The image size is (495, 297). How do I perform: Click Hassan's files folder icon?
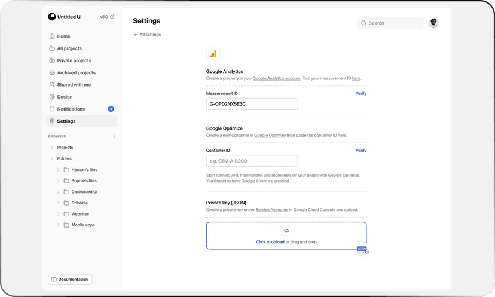[66, 170]
